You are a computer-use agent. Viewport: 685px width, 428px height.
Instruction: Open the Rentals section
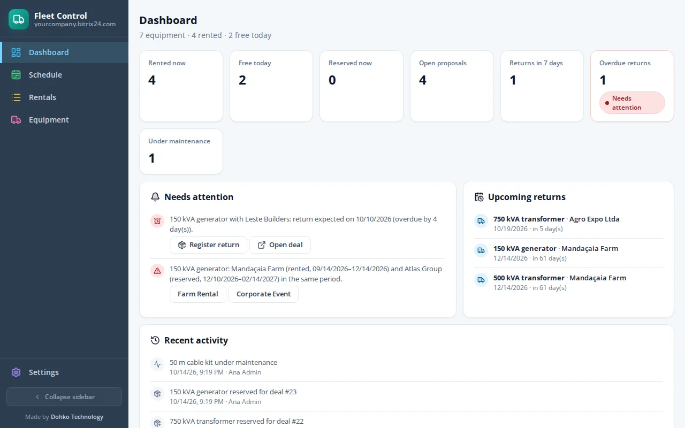pyautogui.click(x=64, y=97)
